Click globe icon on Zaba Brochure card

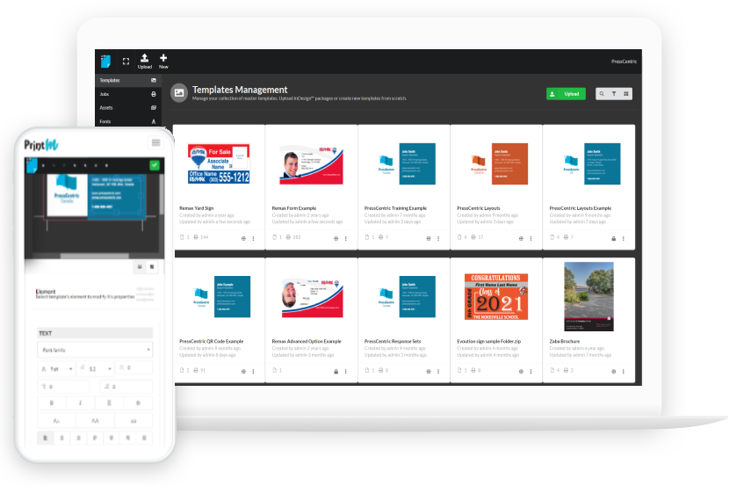pyautogui.click(x=613, y=372)
